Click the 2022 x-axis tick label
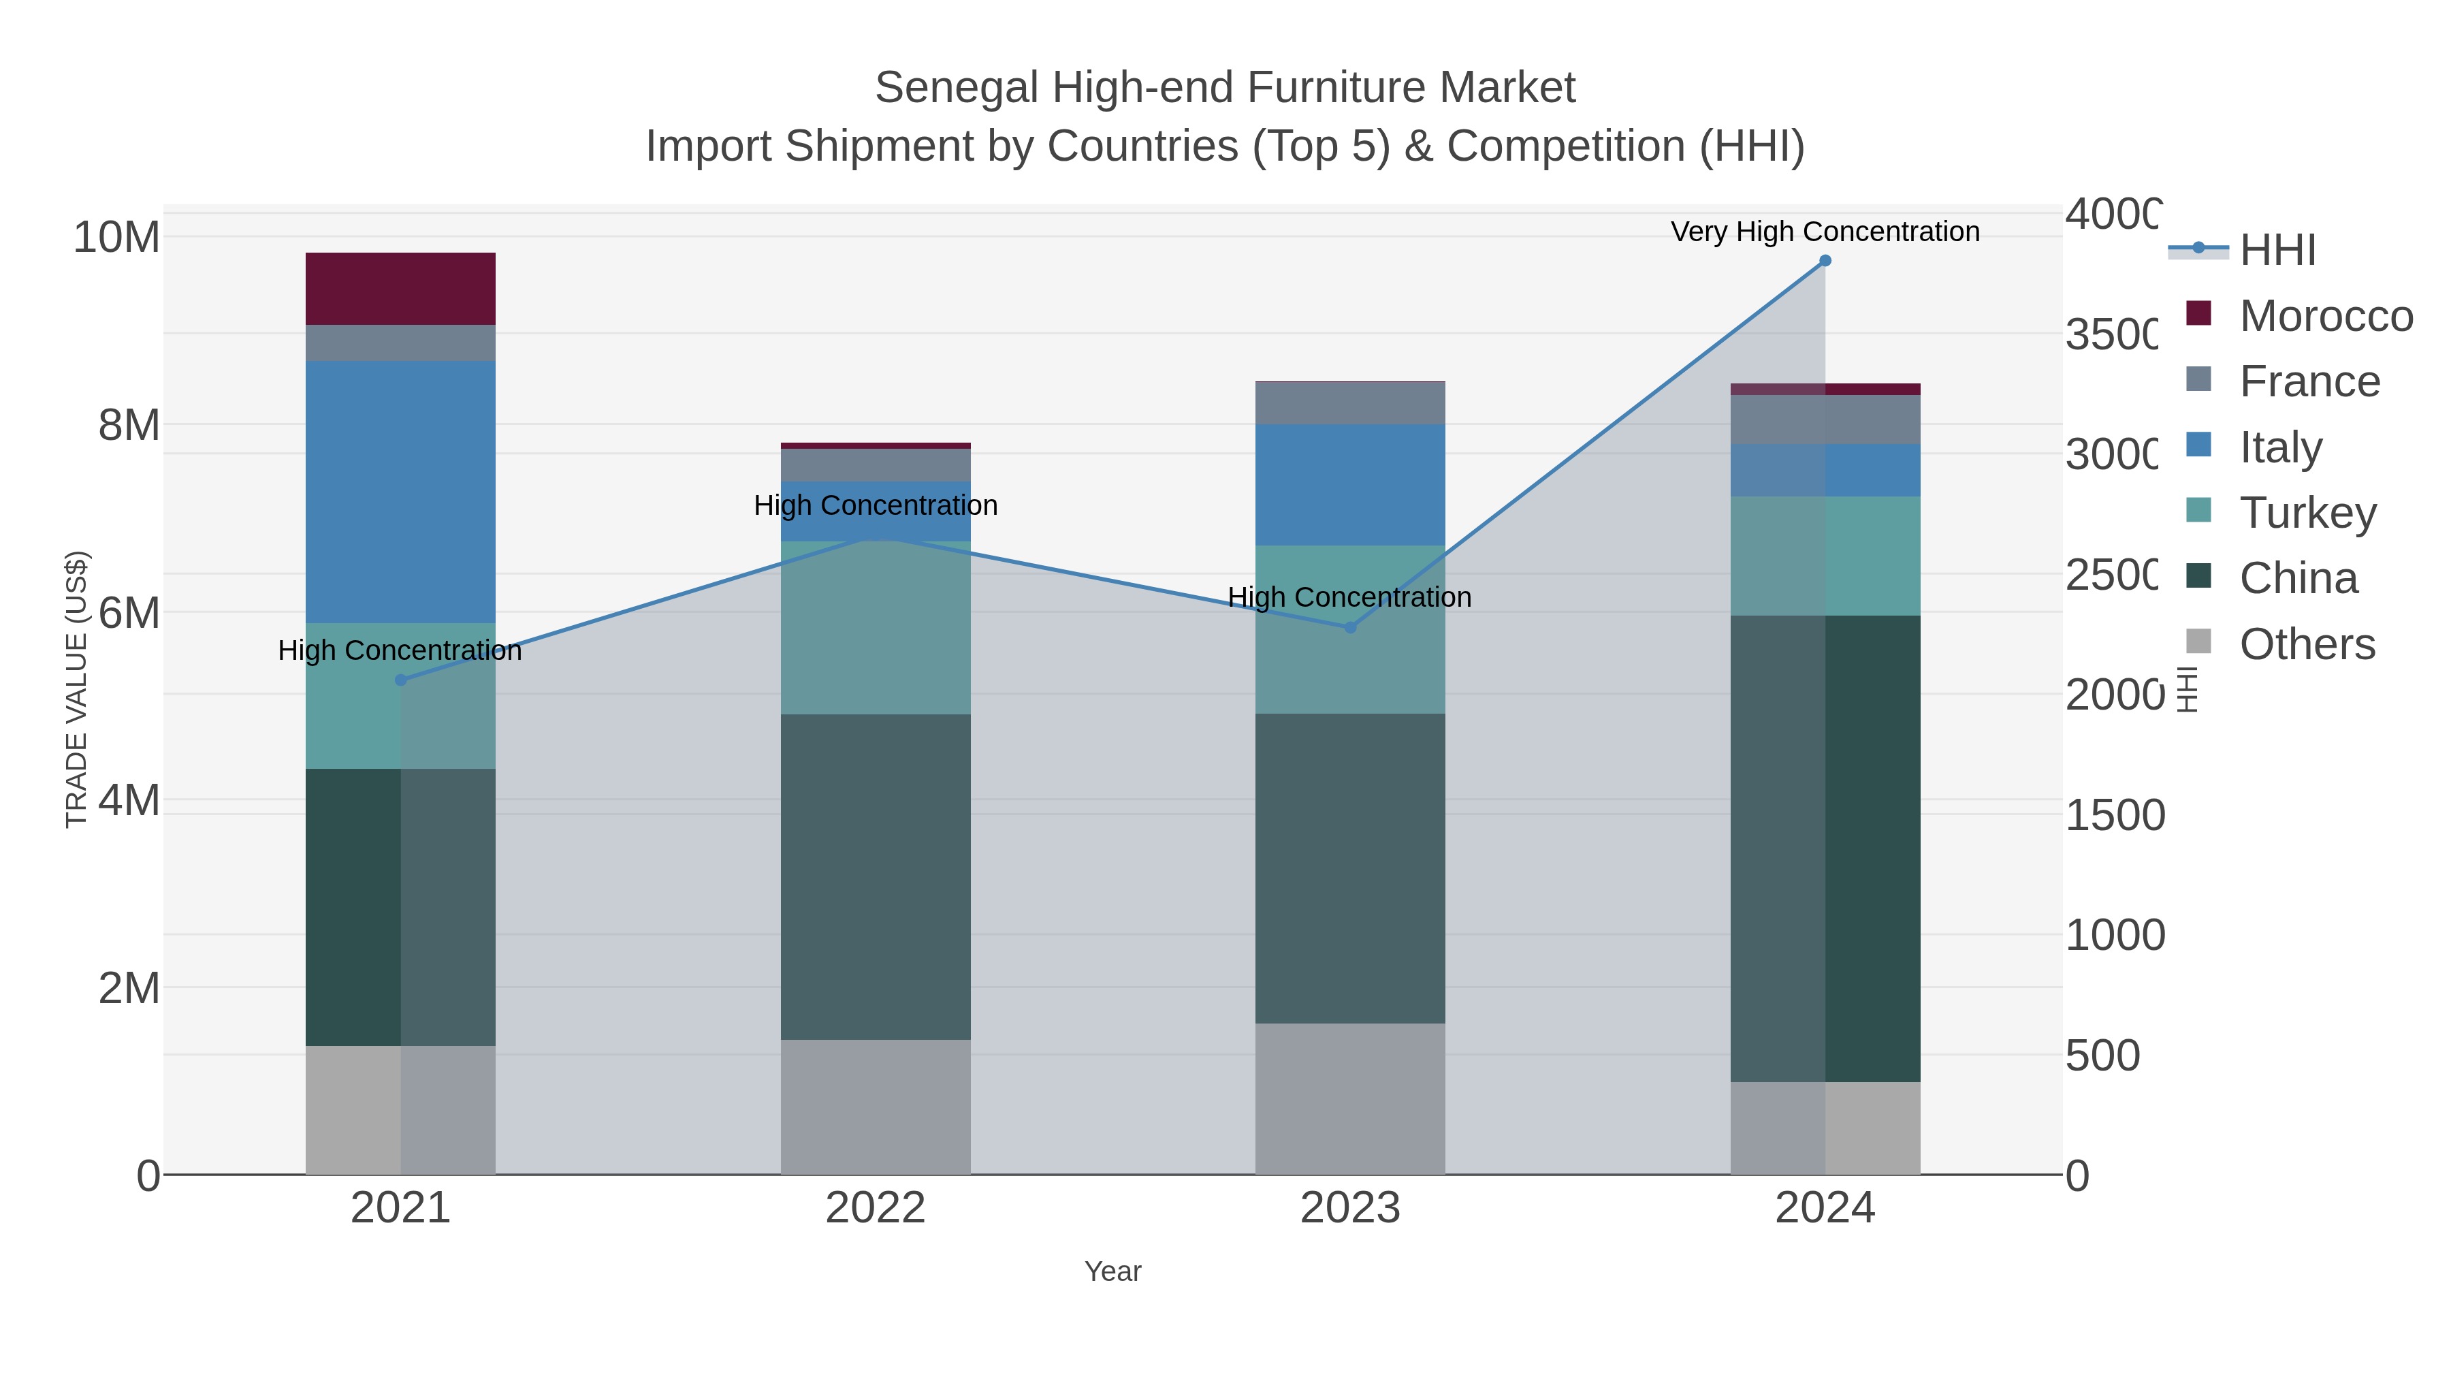Image resolution: width=2451 pixels, height=1379 pixels. point(876,1209)
